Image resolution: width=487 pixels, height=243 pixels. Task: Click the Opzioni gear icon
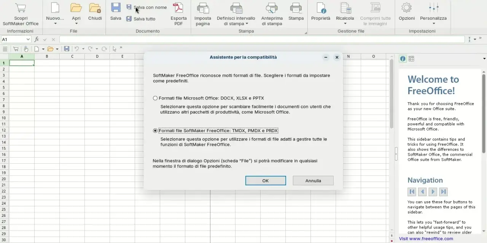coord(407,8)
